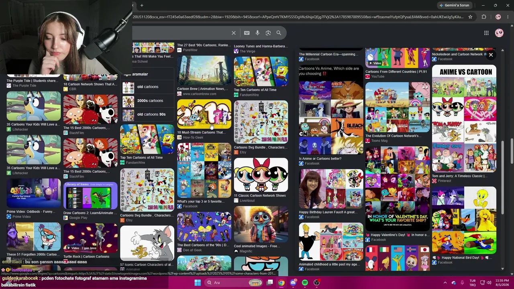Start a voice search with the microphone

257,33
